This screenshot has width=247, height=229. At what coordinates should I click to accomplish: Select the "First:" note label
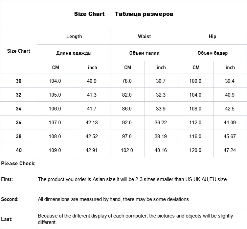pyautogui.click(x=7, y=179)
